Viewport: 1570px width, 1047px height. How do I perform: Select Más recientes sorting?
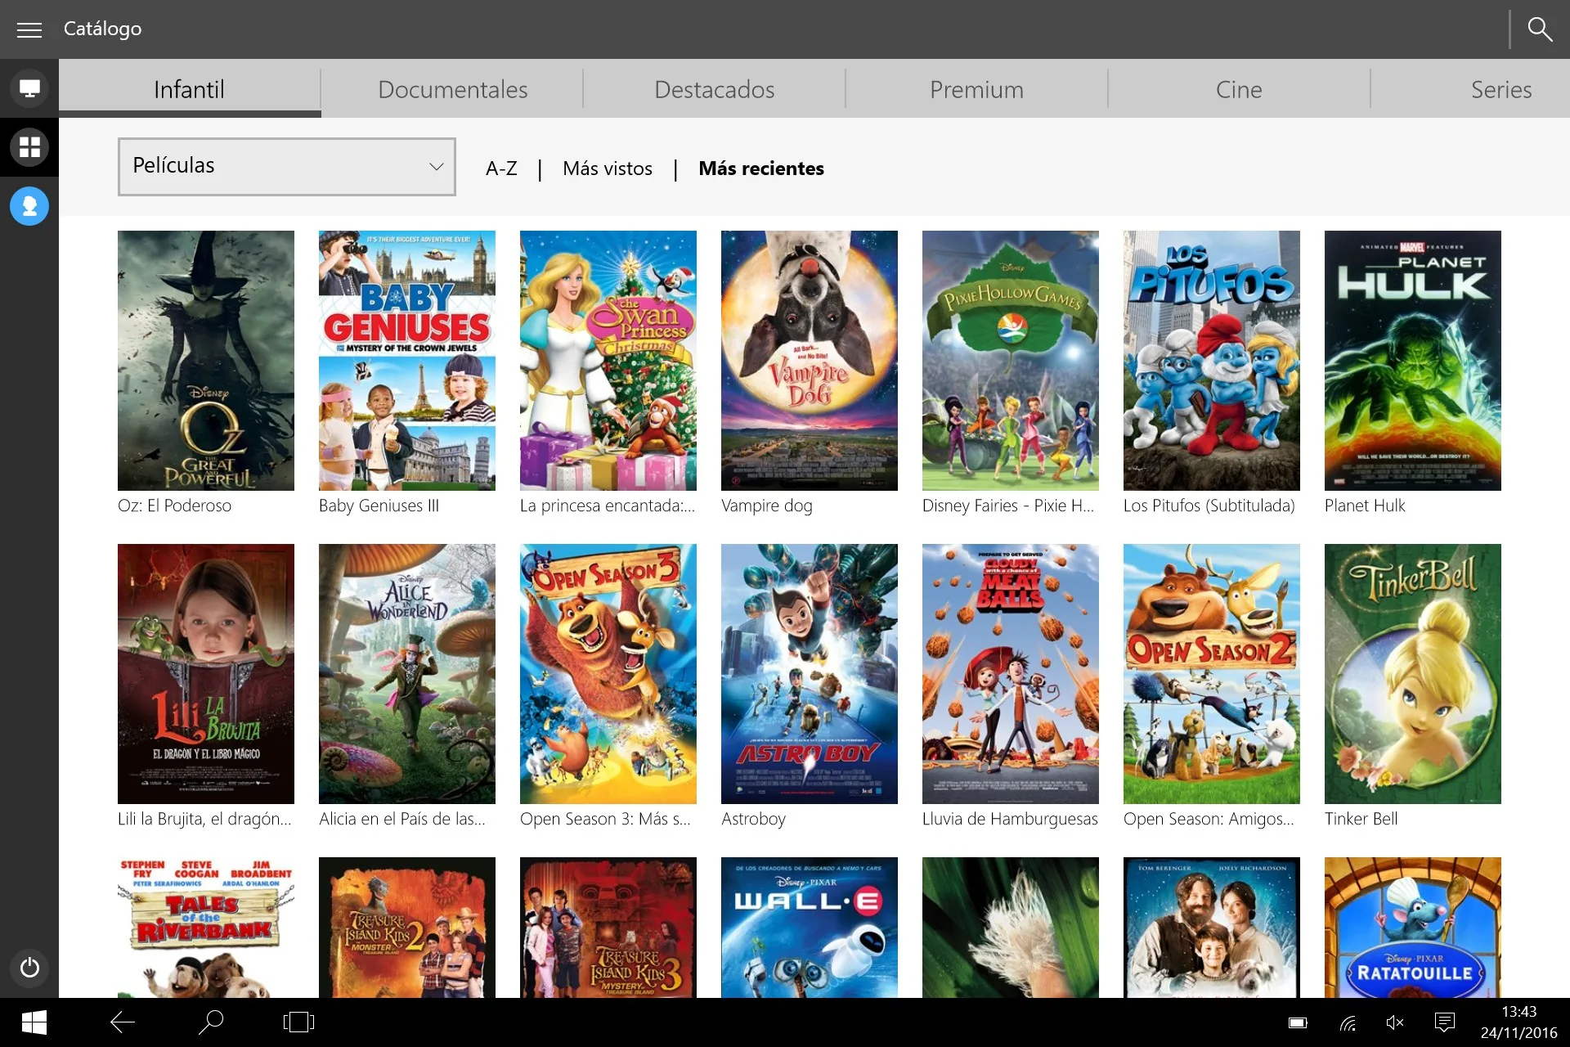(x=761, y=169)
